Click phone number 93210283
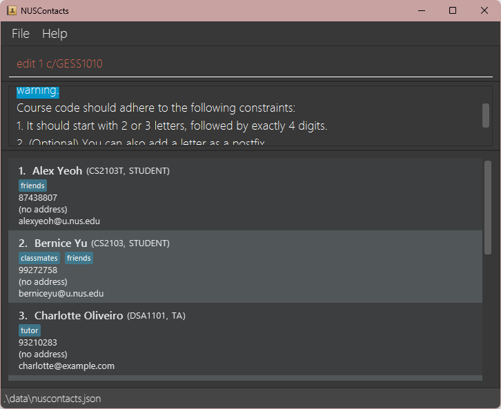The width and height of the screenshot is (501, 409). [38, 343]
